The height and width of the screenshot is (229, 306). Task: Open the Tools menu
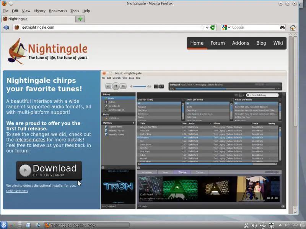75,11
